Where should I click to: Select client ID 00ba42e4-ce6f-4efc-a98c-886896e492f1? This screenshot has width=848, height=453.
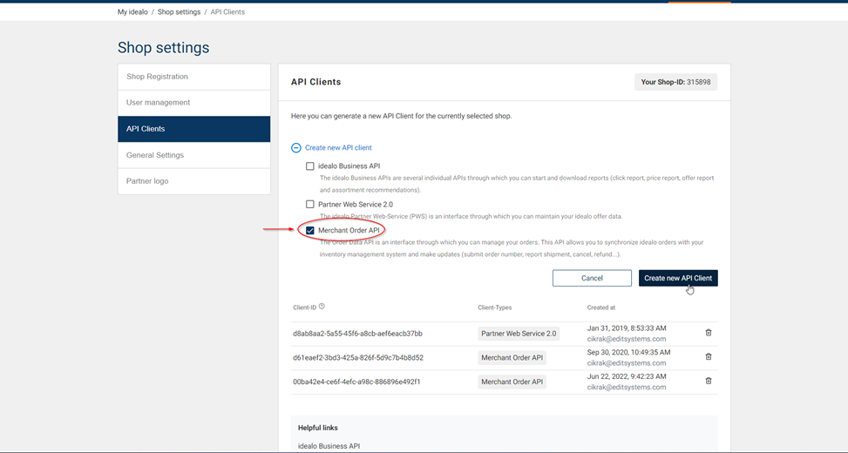pyautogui.click(x=356, y=382)
